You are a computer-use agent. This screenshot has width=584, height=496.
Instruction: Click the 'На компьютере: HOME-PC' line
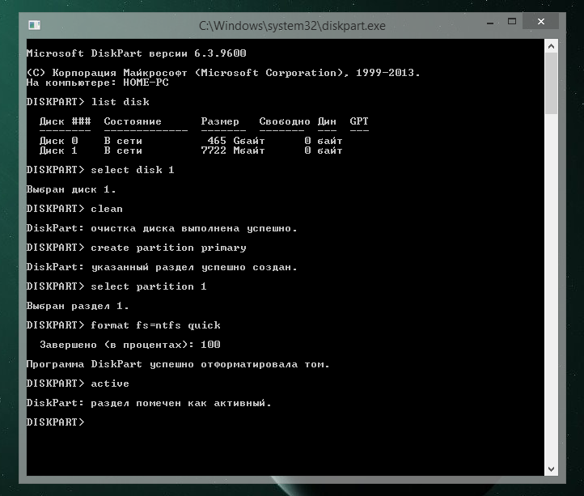point(98,83)
